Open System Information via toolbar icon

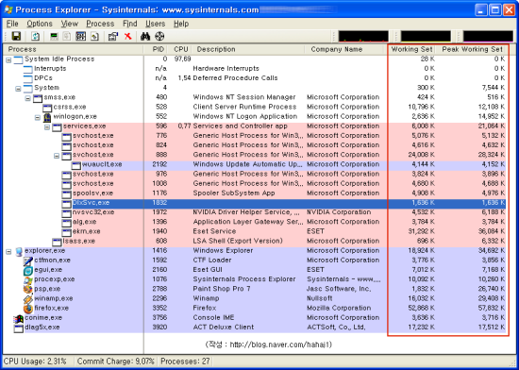tap(54, 36)
